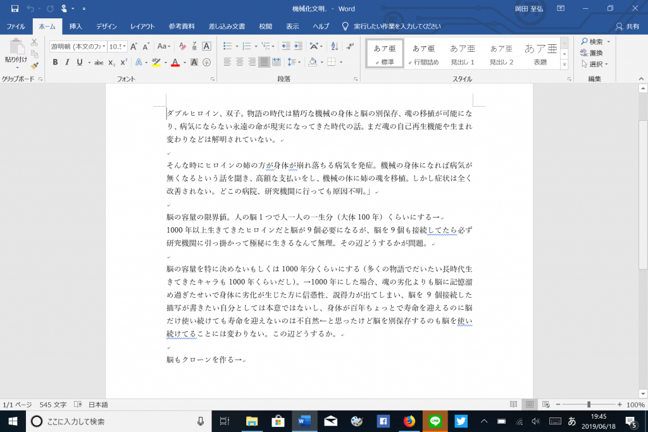Click the enclosed character icon

point(207,63)
